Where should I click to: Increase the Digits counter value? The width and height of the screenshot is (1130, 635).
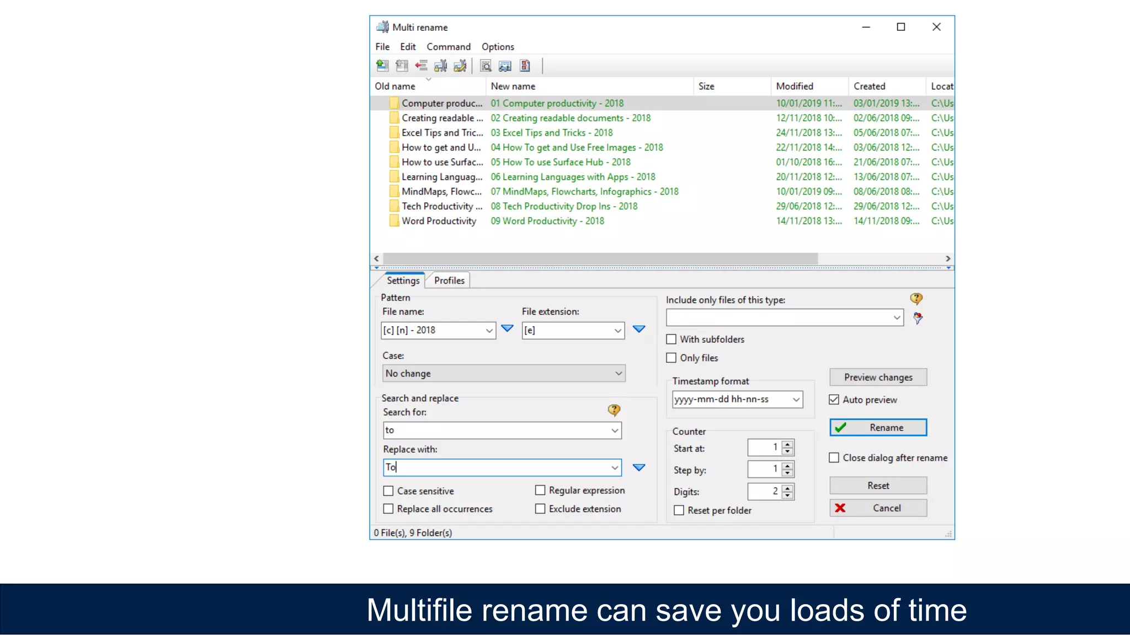[x=788, y=487]
